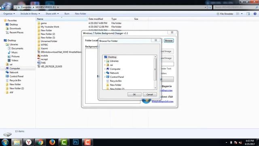Screen dimensions: 259x146
Task: Toggle the preview pane icon
Action: [x=248, y=14]
